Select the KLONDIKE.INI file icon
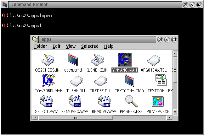This screenshot has height=135, width=204. point(97,60)
